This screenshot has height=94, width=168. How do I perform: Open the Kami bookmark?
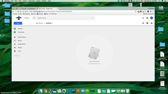(46, 14)
